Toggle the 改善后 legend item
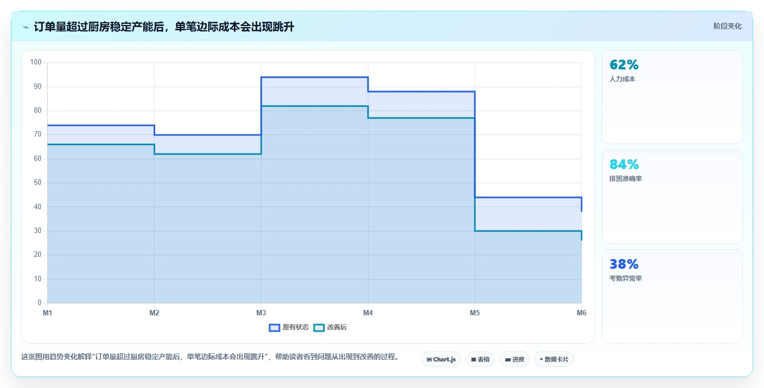Screen dimensions: 764x388 [330, 327]
